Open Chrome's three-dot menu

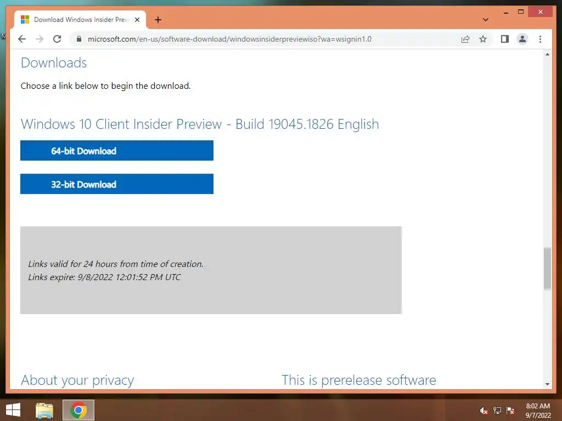coord(540,39)
